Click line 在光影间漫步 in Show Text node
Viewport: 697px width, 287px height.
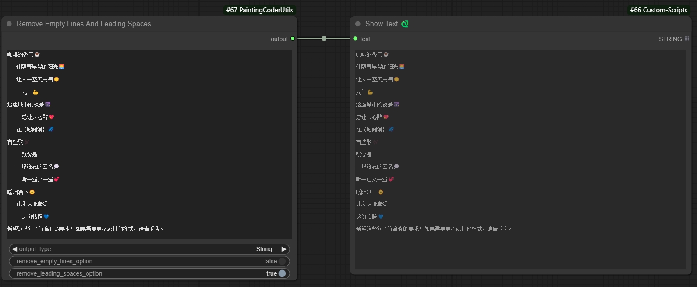375,130
